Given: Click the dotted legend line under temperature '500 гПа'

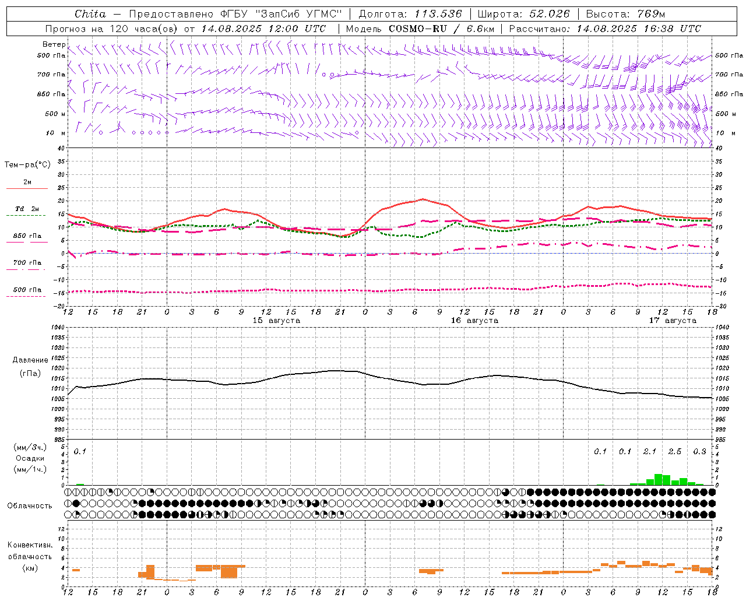Looking at the screenshot, I should coord(27,296).
